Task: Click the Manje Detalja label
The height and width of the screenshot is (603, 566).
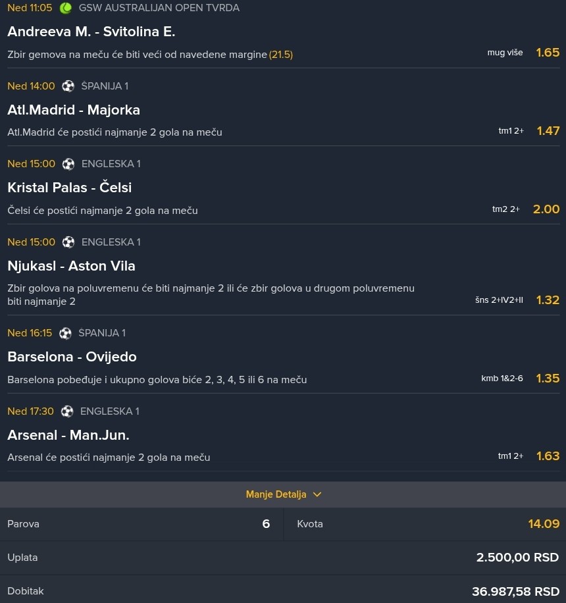Action: pyautogui.click(x=276, y=494)
